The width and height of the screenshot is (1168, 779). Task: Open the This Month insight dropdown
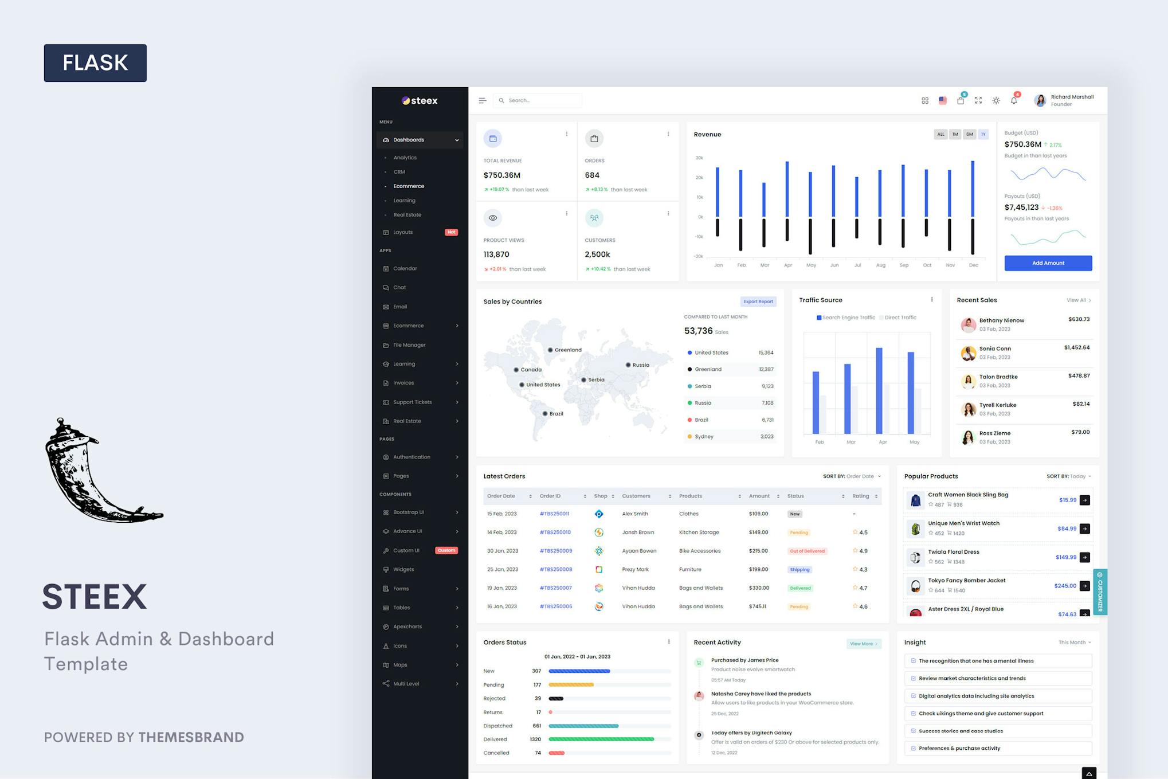pyautogui.click(x=1075, y=643)
